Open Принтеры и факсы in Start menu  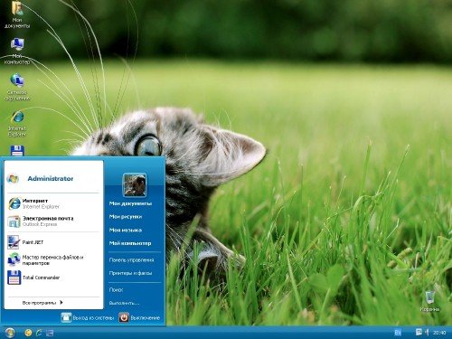pyautogui.click(x=130, y=273)
